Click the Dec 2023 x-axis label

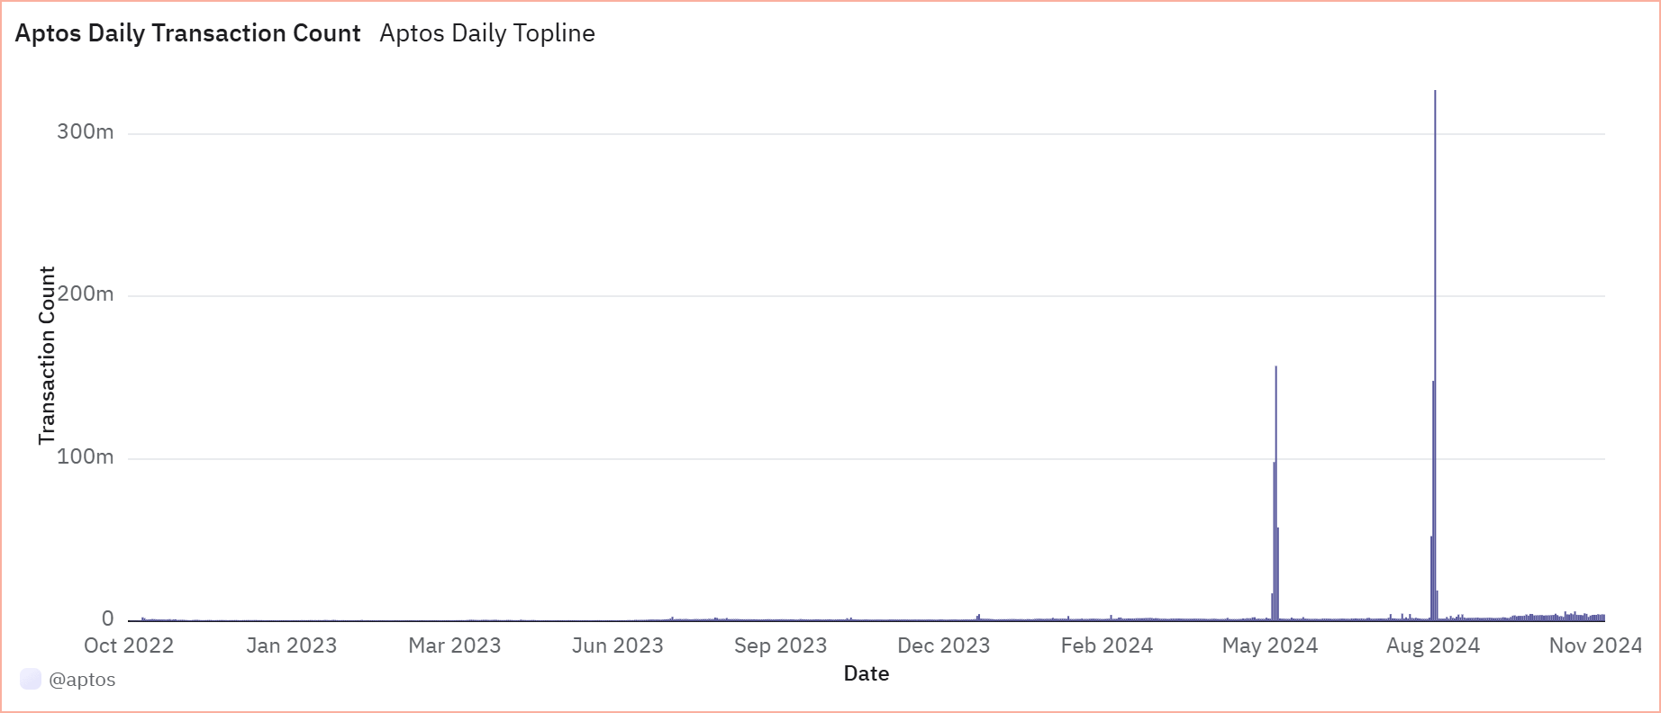943,645
